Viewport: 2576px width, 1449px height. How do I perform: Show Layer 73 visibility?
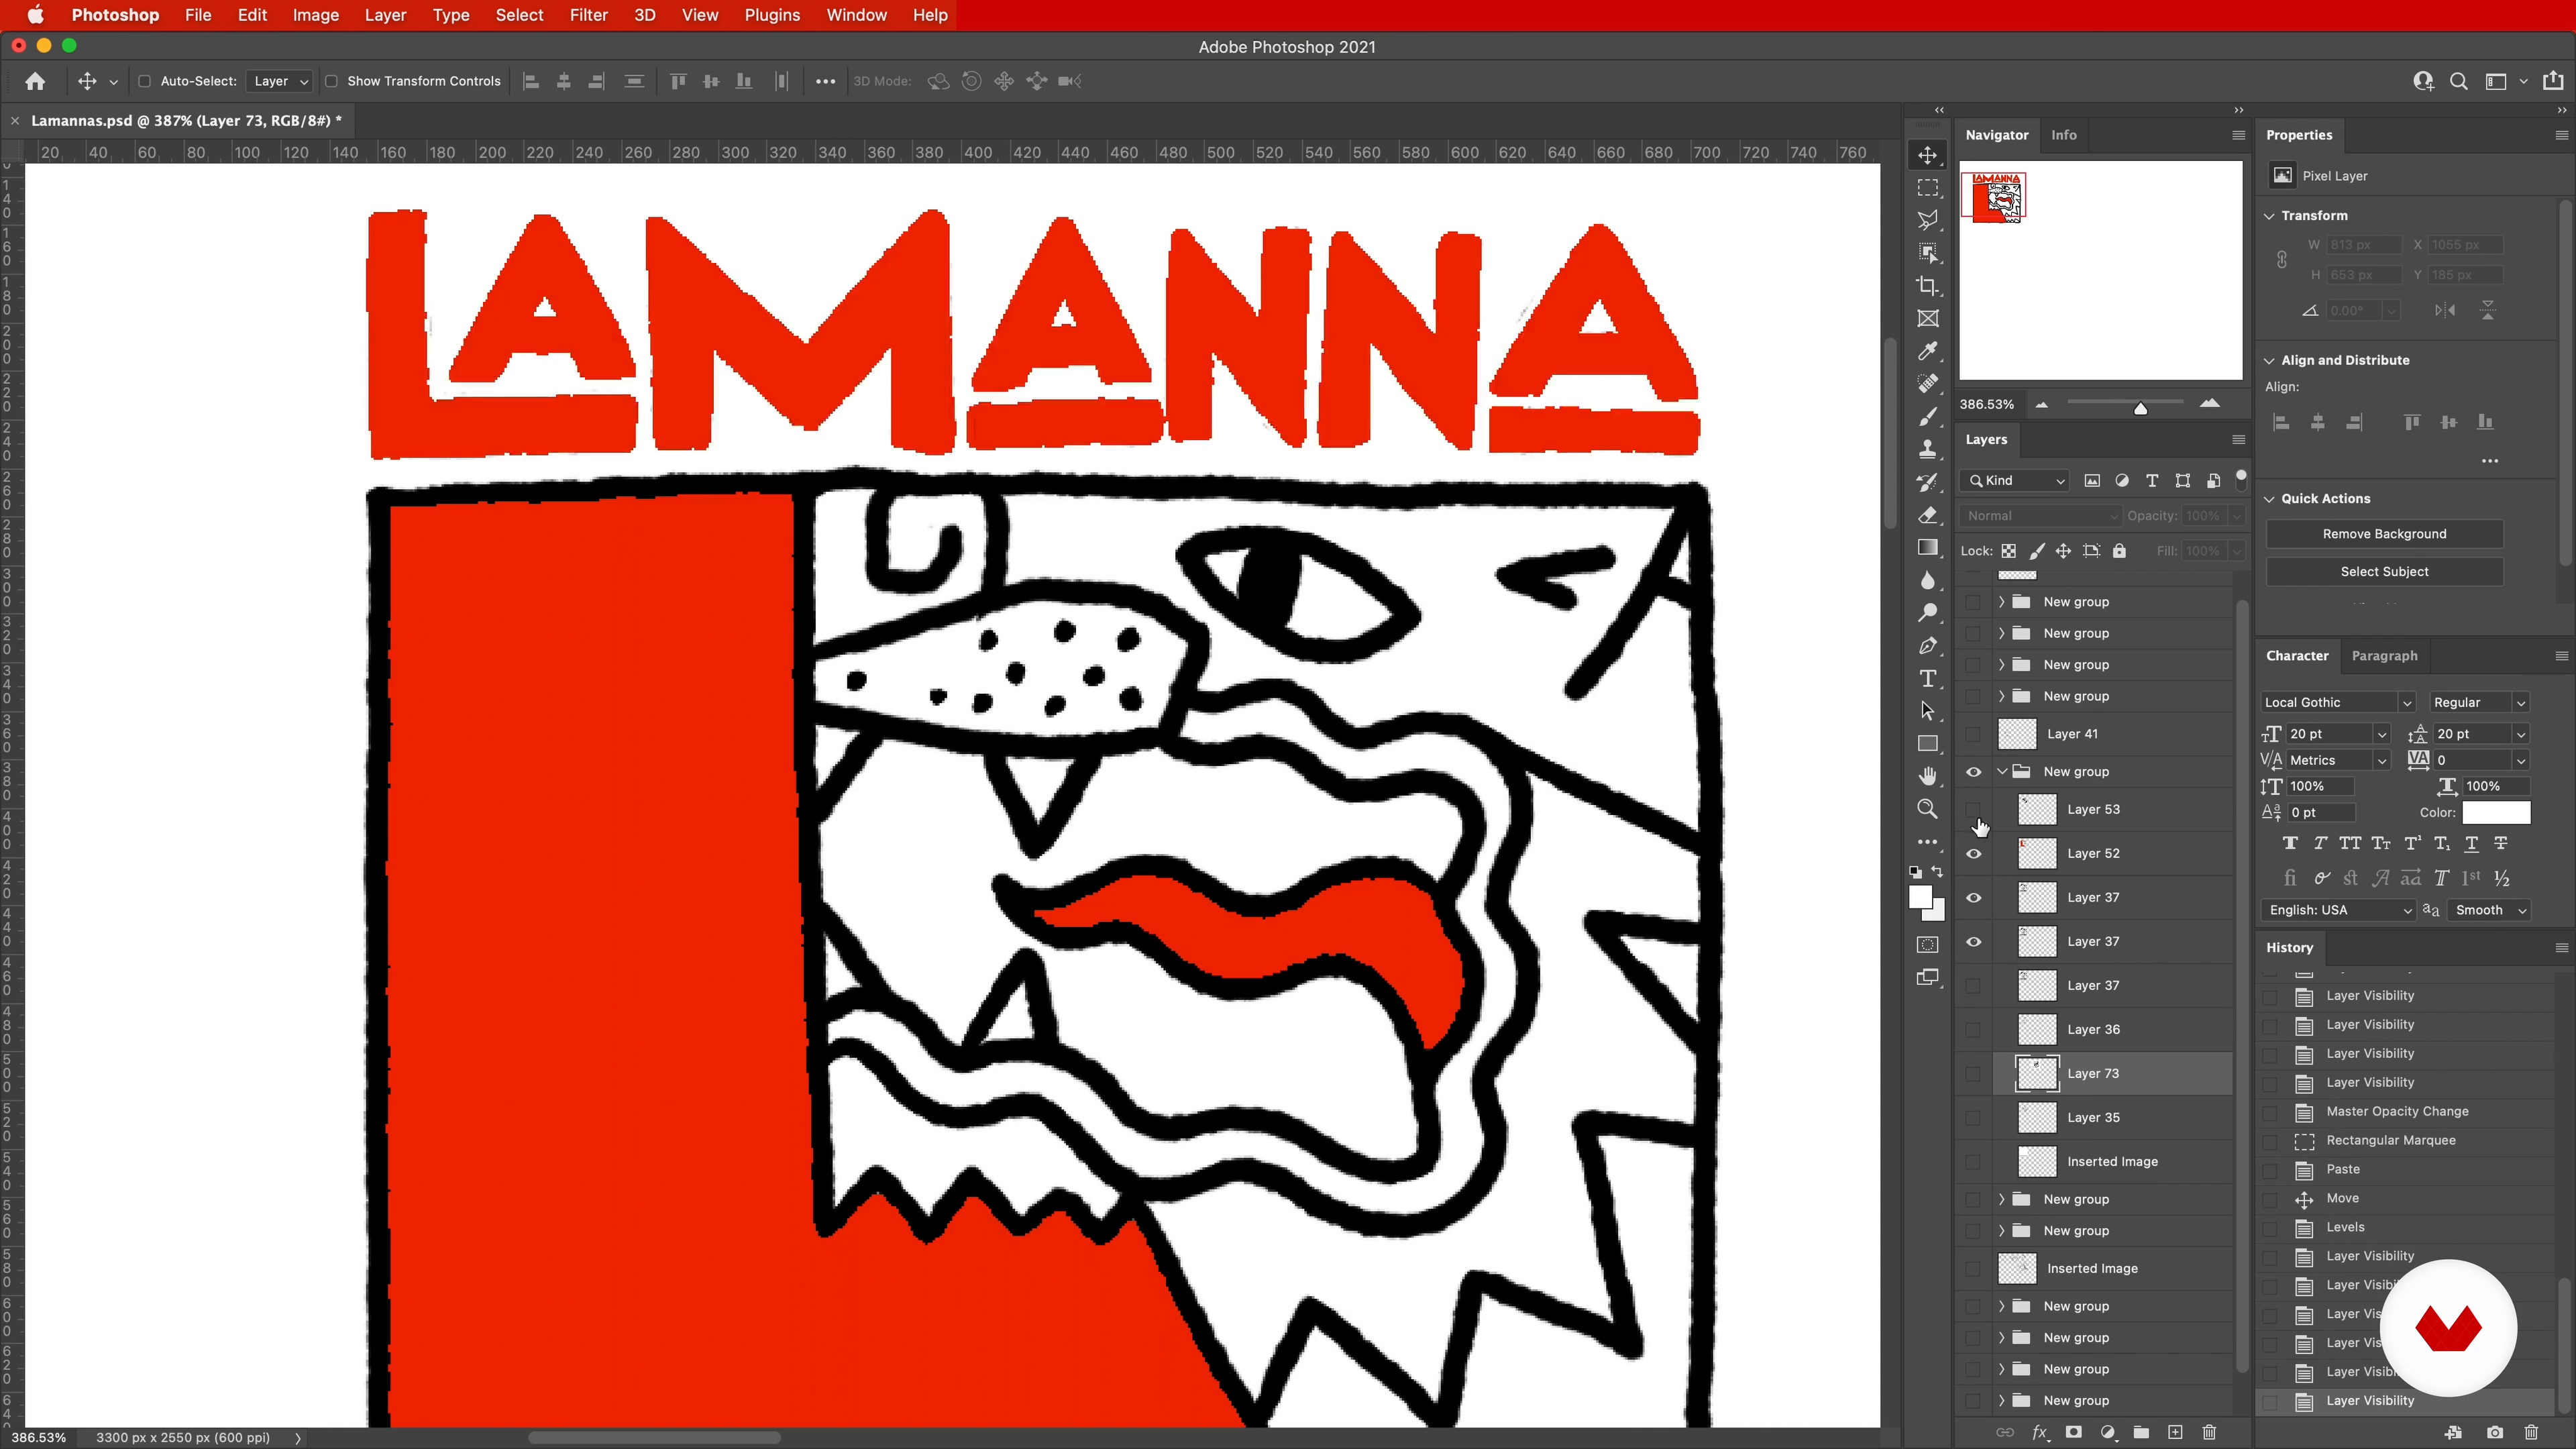pyautogui.click(x=1973, y=1073)
